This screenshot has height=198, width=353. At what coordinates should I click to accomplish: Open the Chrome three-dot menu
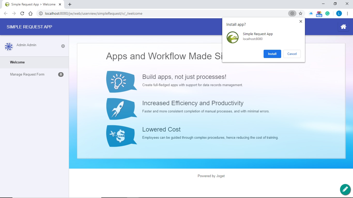pos(347,13)
